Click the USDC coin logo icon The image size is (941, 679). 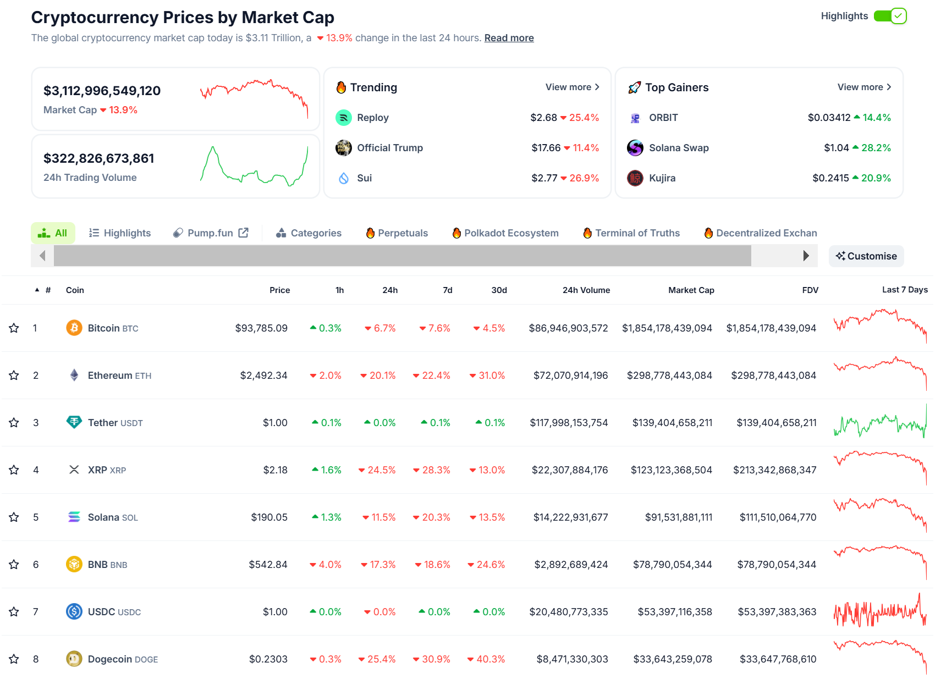click(74, 611)
